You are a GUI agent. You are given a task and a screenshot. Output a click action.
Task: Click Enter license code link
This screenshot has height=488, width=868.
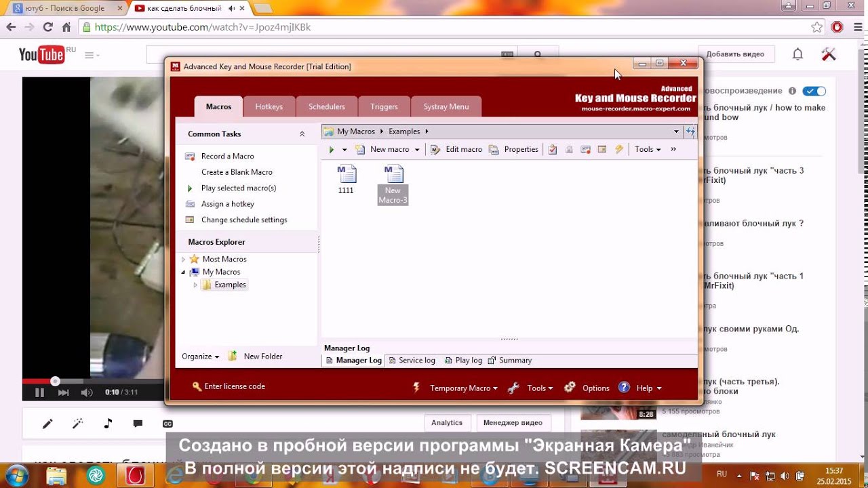pyautogui.click(x=229, y=386)
